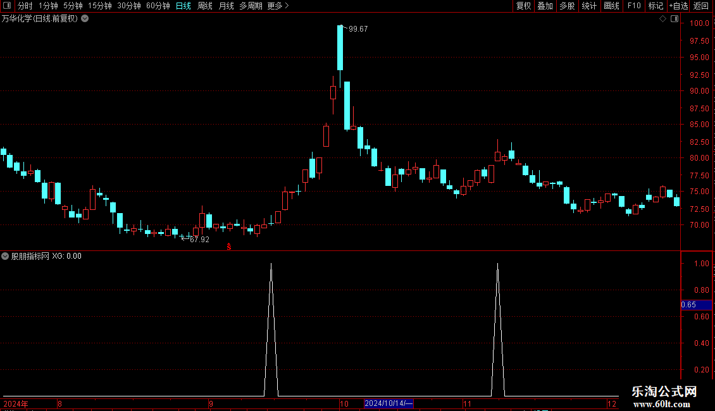Click the month 9 label on time axis

click(211, 403)
